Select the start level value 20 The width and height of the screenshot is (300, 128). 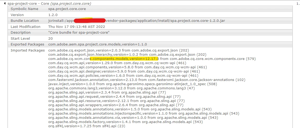50,39
